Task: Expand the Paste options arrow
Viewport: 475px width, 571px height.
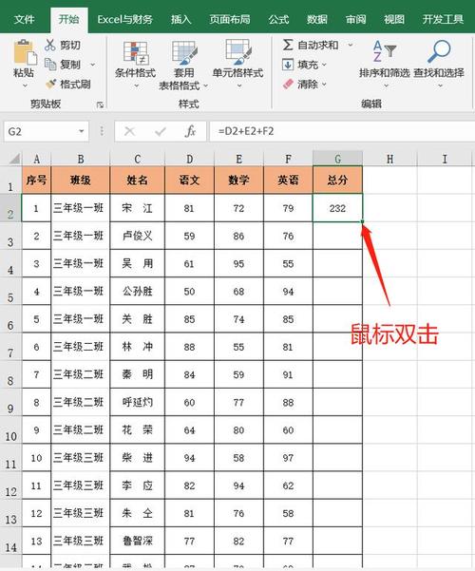Action: [25, 86]
